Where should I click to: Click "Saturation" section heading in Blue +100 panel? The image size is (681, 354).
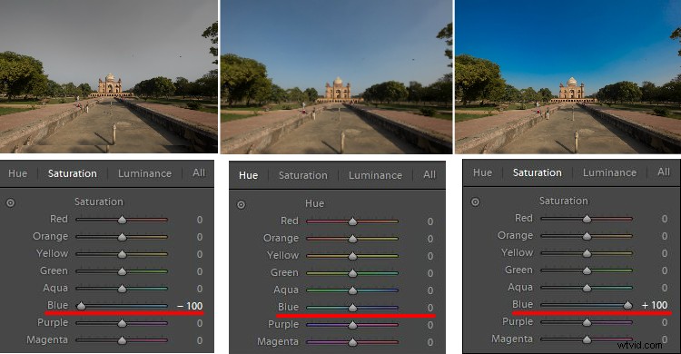[563, 201]
